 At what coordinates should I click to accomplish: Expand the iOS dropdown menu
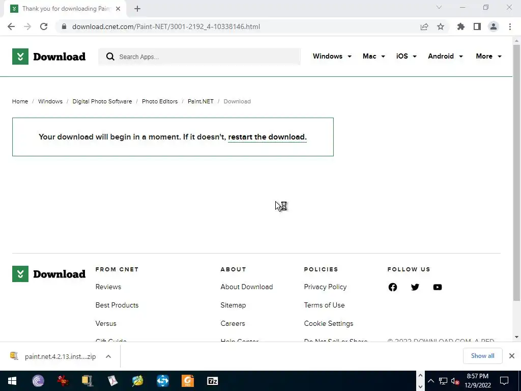pyautogui.click(x=407, y=56)
